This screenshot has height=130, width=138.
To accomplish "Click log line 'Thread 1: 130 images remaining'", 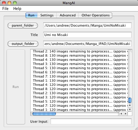I will pos(80,81).
